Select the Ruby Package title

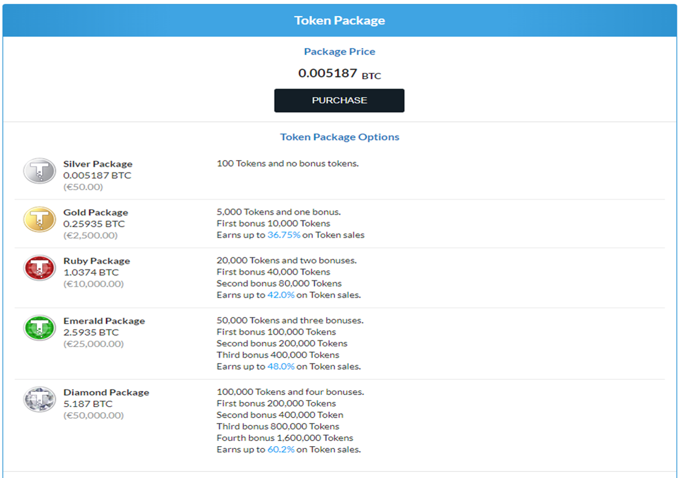(97, 261)
